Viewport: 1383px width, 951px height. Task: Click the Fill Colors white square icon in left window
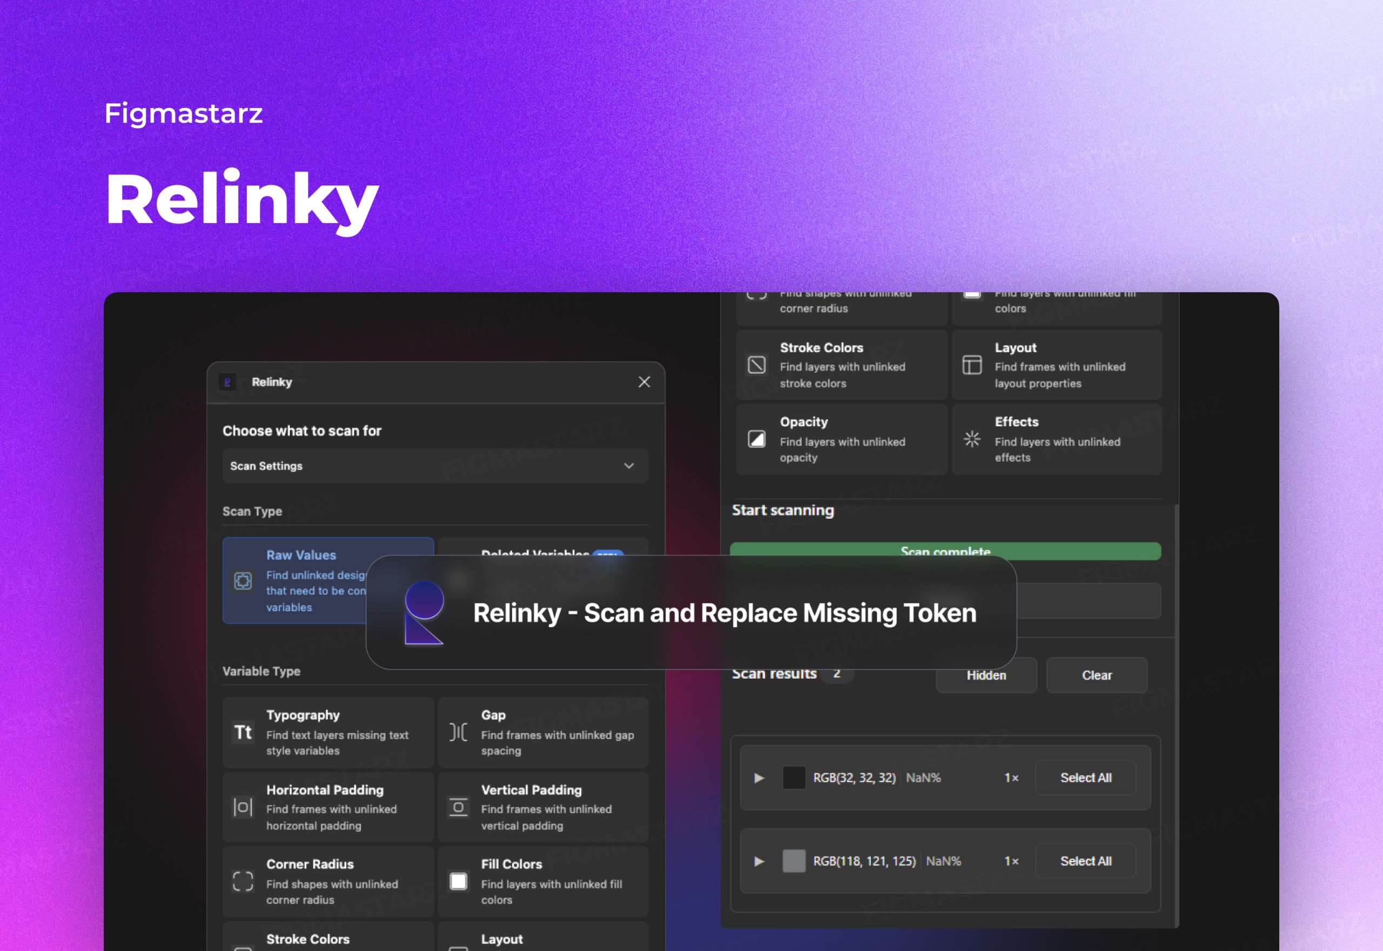coord(458,881)
